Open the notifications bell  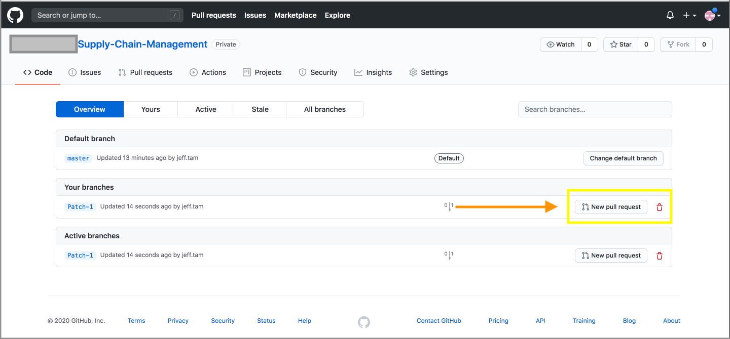click(x=670, y=15)
